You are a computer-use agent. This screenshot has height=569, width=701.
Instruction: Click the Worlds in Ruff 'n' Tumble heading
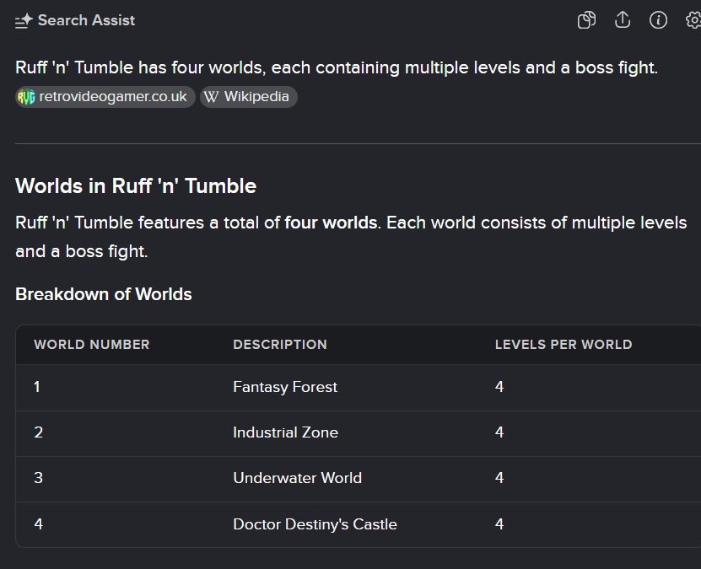[x=136, y=185]
